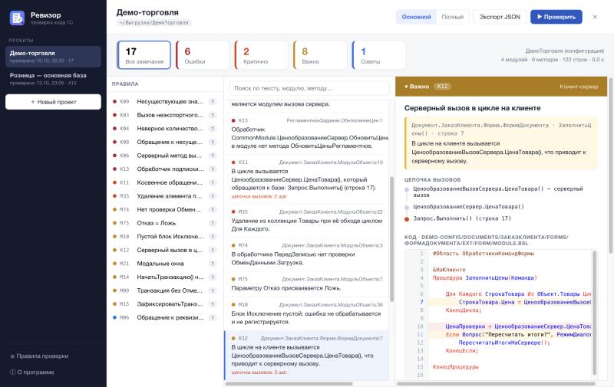Click Экспорт JSON button
The image size is (614, 387).
click(x=500, y=17)
